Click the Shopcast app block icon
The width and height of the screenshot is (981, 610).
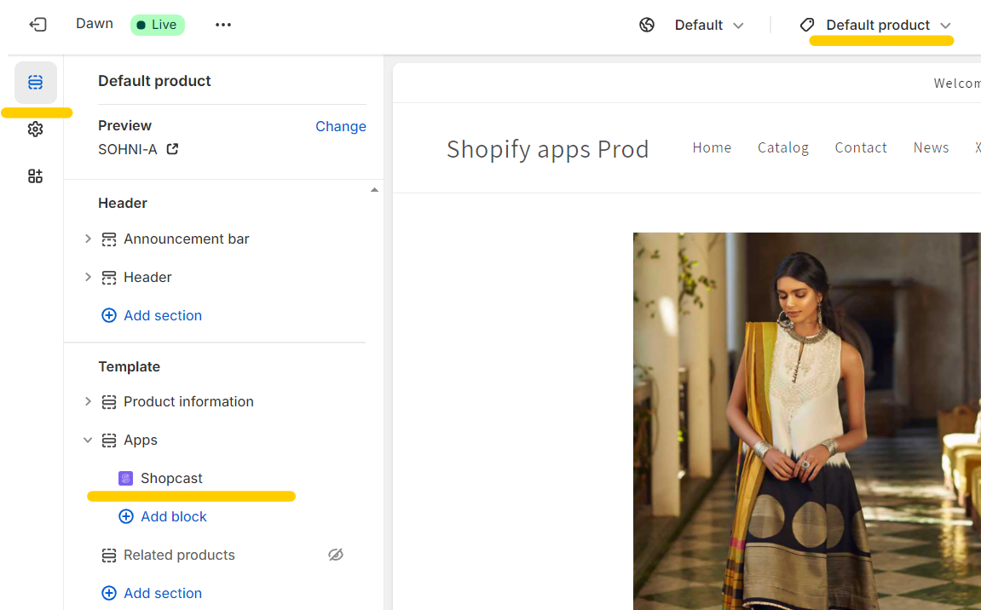[126, 478]
